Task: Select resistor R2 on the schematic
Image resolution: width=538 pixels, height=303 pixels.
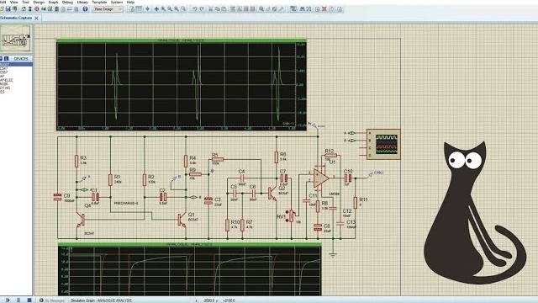Action: 145,180
